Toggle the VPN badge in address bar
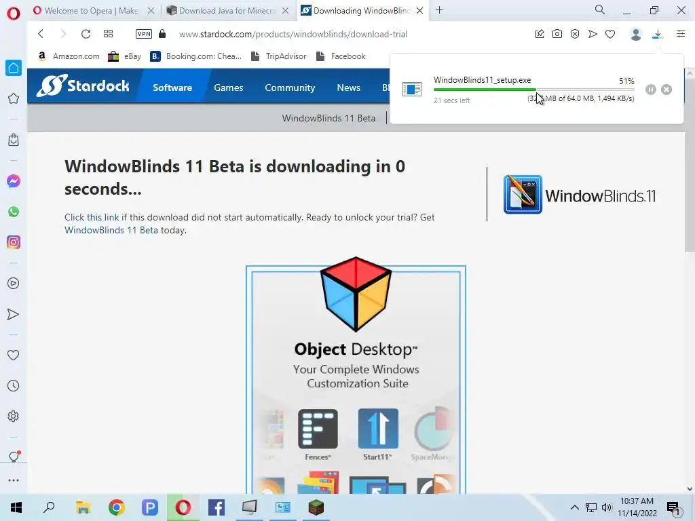The height and width of the screenshot is (521, 695). [144, 34]
